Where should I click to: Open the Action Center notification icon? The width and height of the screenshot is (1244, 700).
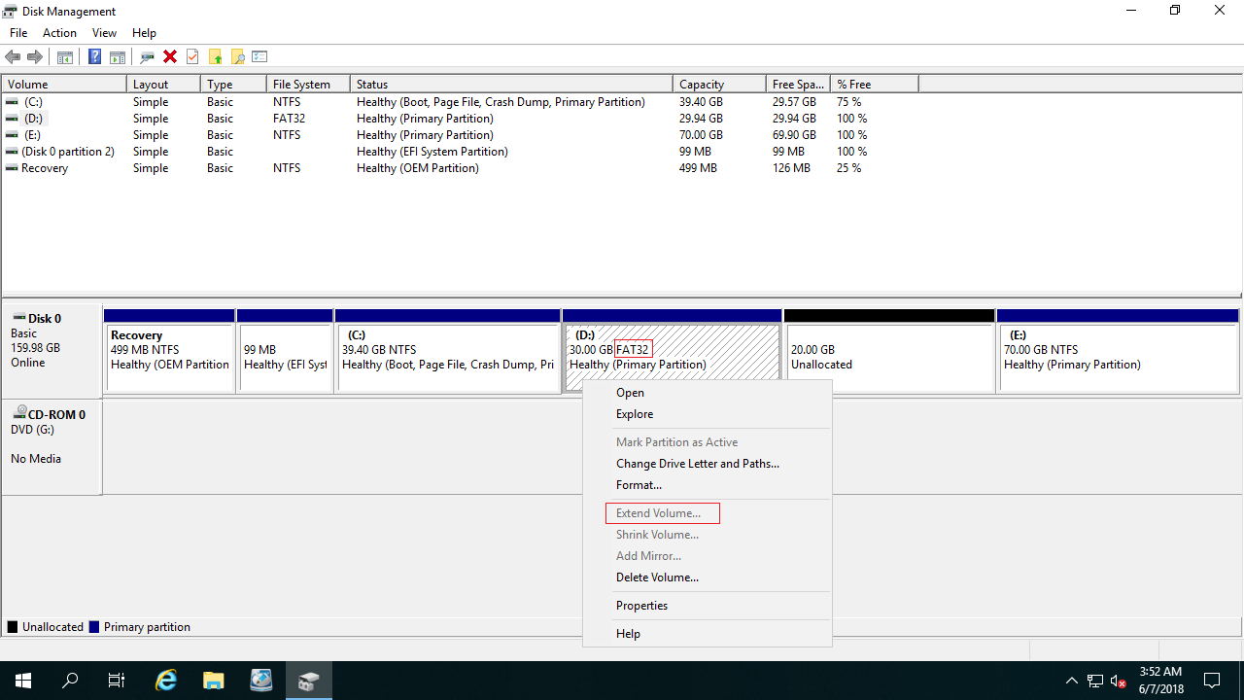[x=1212, y=681]
